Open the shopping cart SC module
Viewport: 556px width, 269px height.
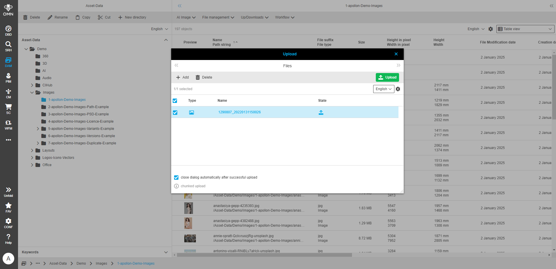[x=8, y=109]
